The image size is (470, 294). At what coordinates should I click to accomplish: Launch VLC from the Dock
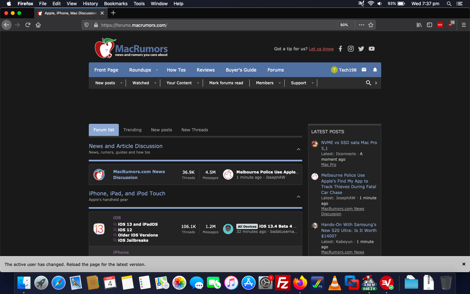[335, 283]
